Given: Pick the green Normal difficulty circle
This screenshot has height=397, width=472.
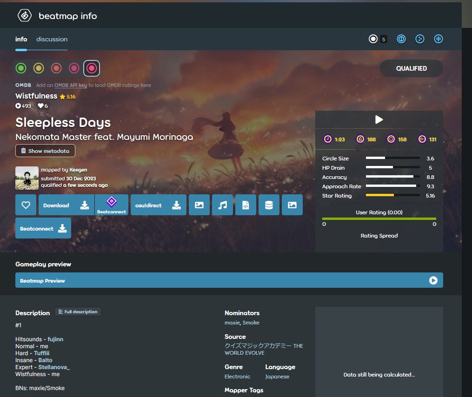Looking at the screenshot, I should coord(21,68).
